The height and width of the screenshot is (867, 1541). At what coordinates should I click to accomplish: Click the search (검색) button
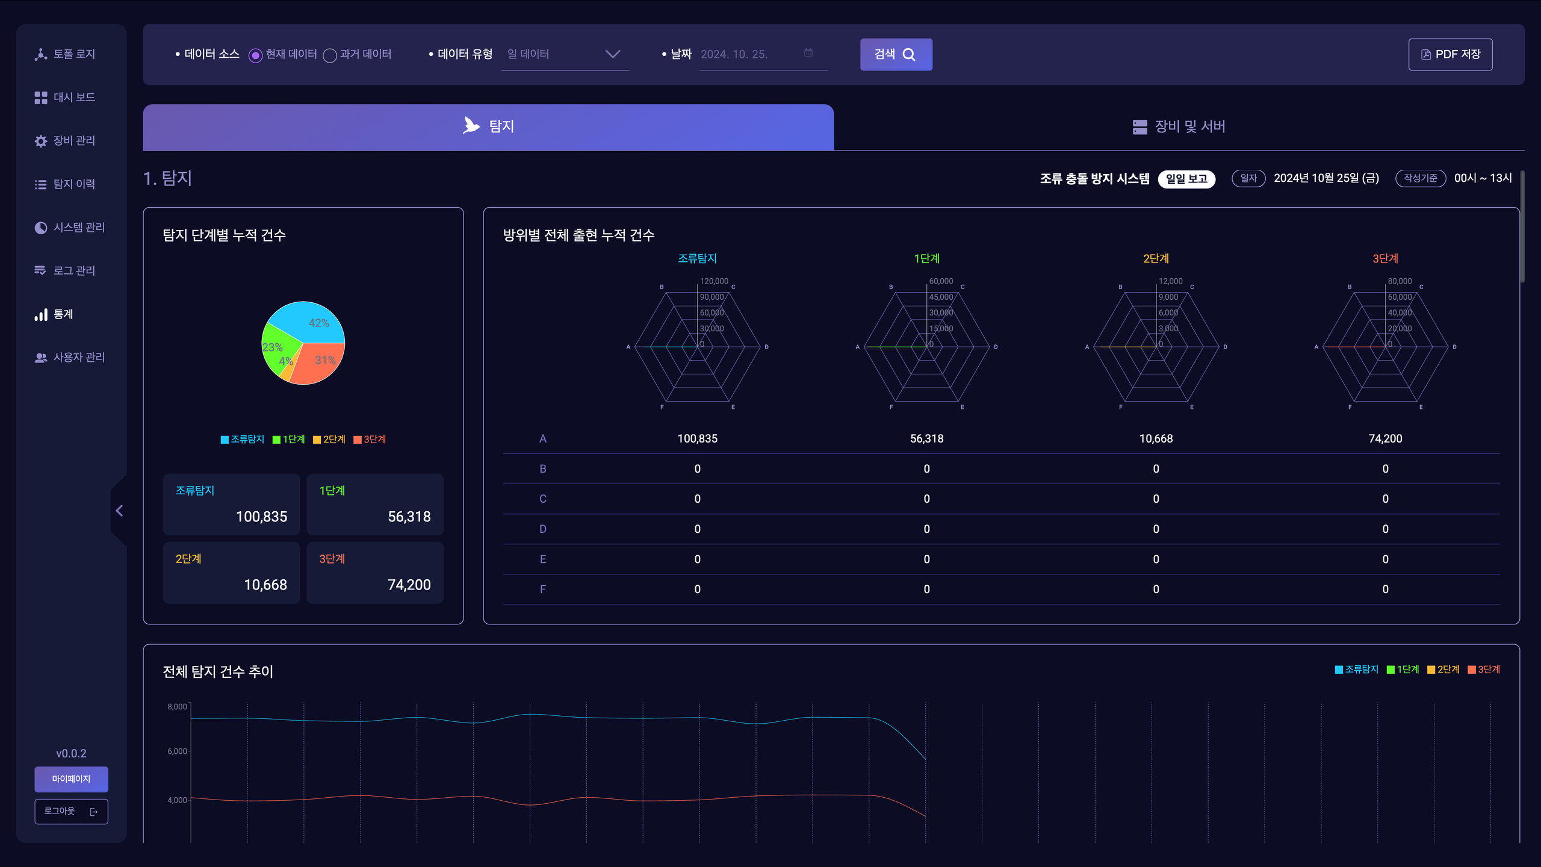click(x=896, y=54)
